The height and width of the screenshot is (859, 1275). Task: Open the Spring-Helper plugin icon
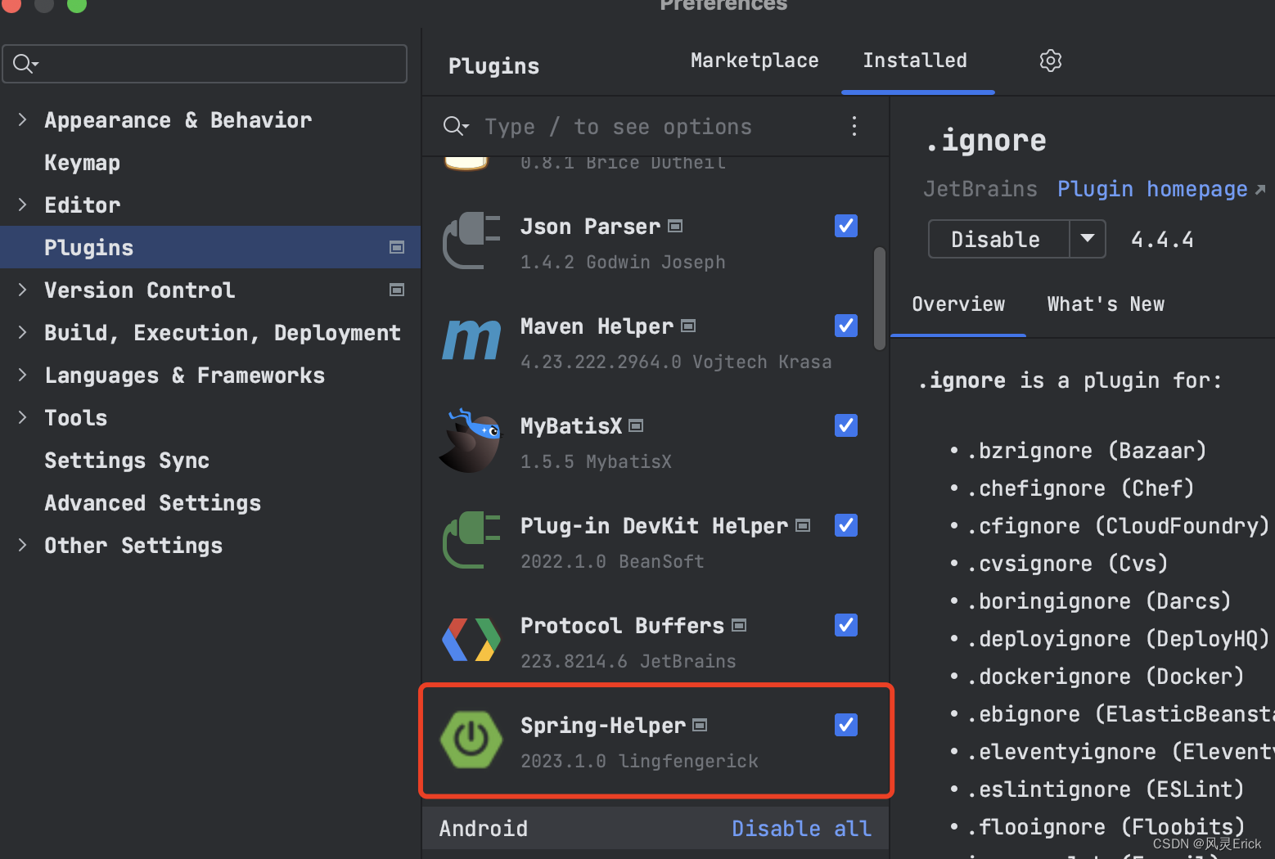tap(471, 740)
